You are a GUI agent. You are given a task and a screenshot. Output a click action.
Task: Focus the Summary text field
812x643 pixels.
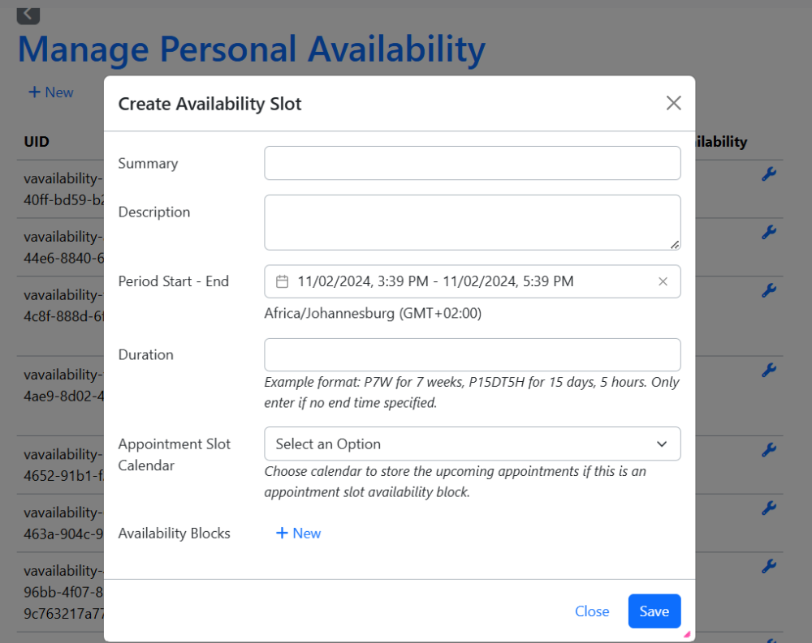tap(472, 163)
